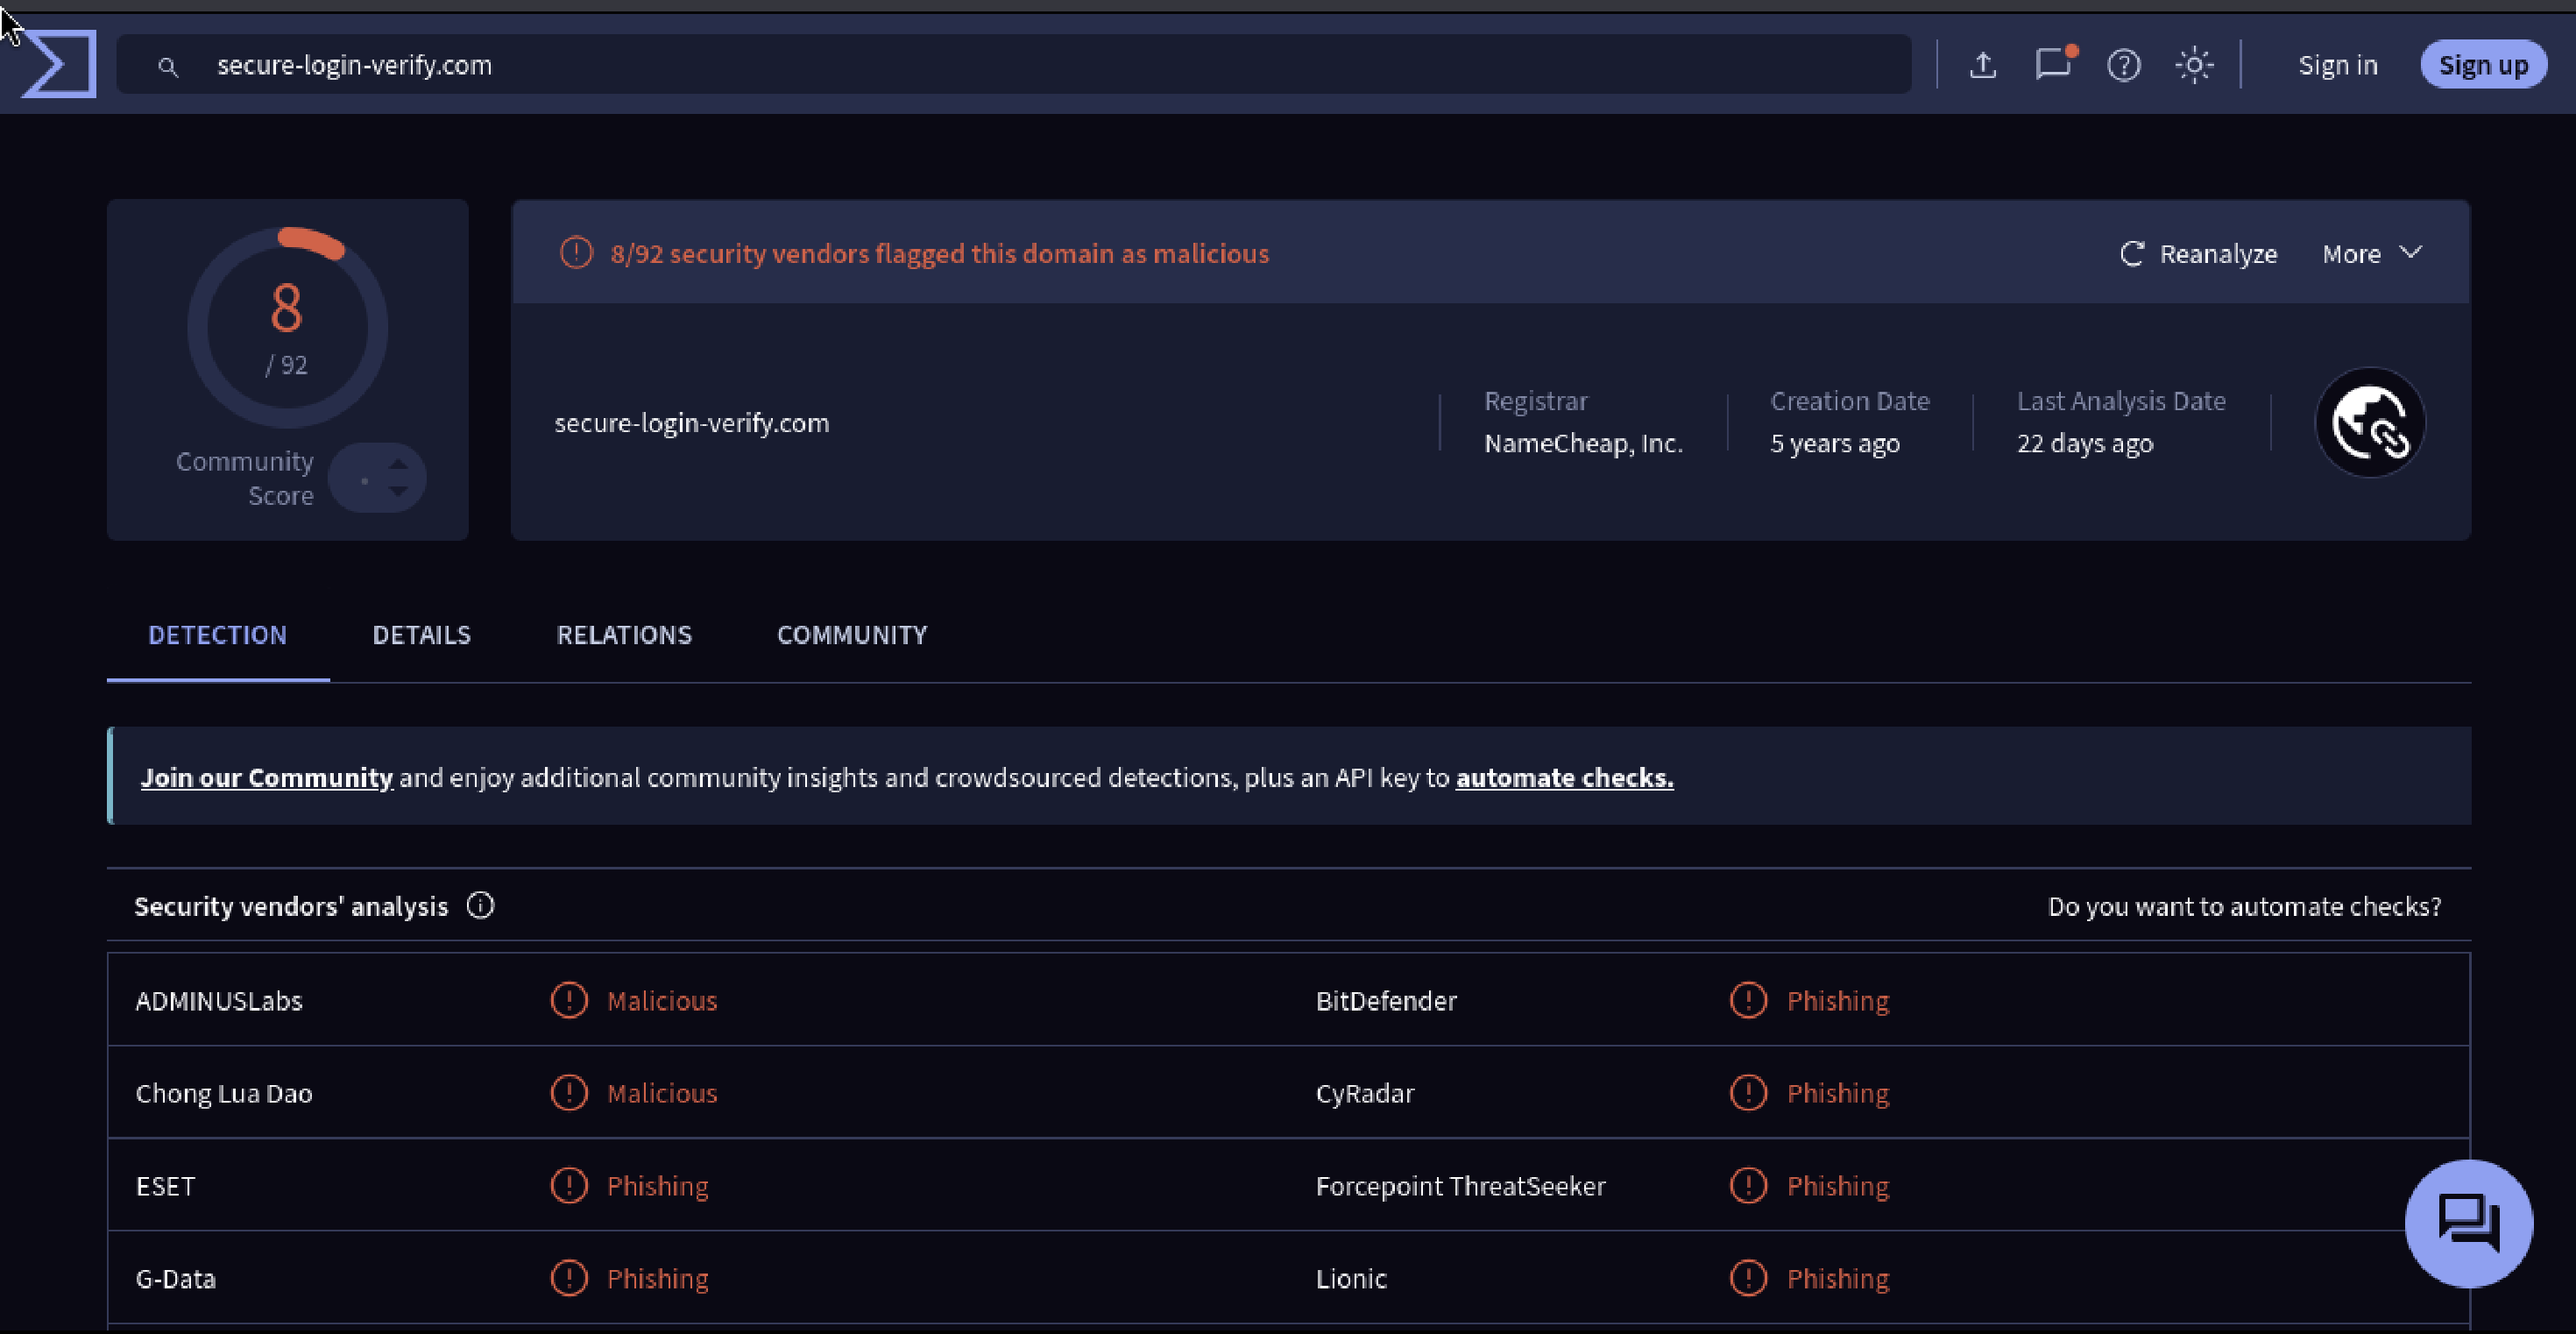Image resolution: width=2576 pixels, height=1334 pixels.
Task: Click last analysis date 22 days ago
Action: tap(2084, 443)
